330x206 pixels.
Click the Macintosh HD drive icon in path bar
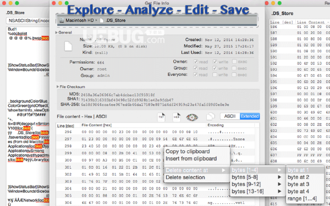pos(62,20)
